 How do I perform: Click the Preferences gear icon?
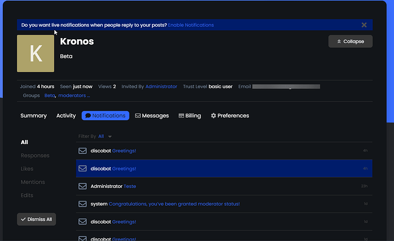[x=214, y=116]
